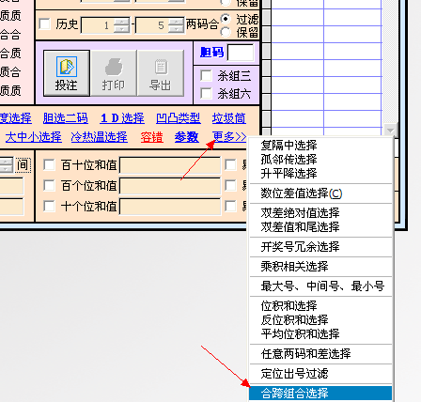Viewport: 421px width, 402px height.
Task: Click the 导出 export icon button
Action: pos(161,73)
